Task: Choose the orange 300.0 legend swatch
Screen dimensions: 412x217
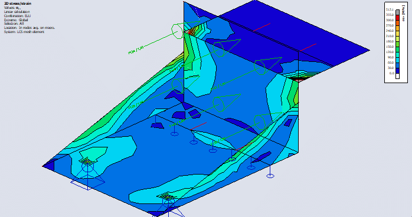Action: click(x=397, y=23)
